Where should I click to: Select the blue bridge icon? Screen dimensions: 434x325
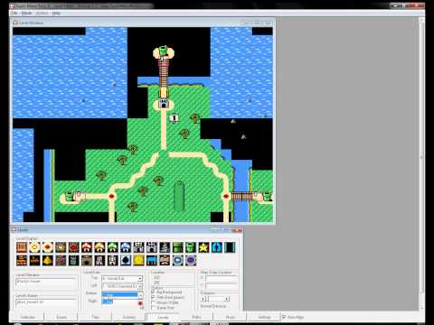(x=152, y=260)
